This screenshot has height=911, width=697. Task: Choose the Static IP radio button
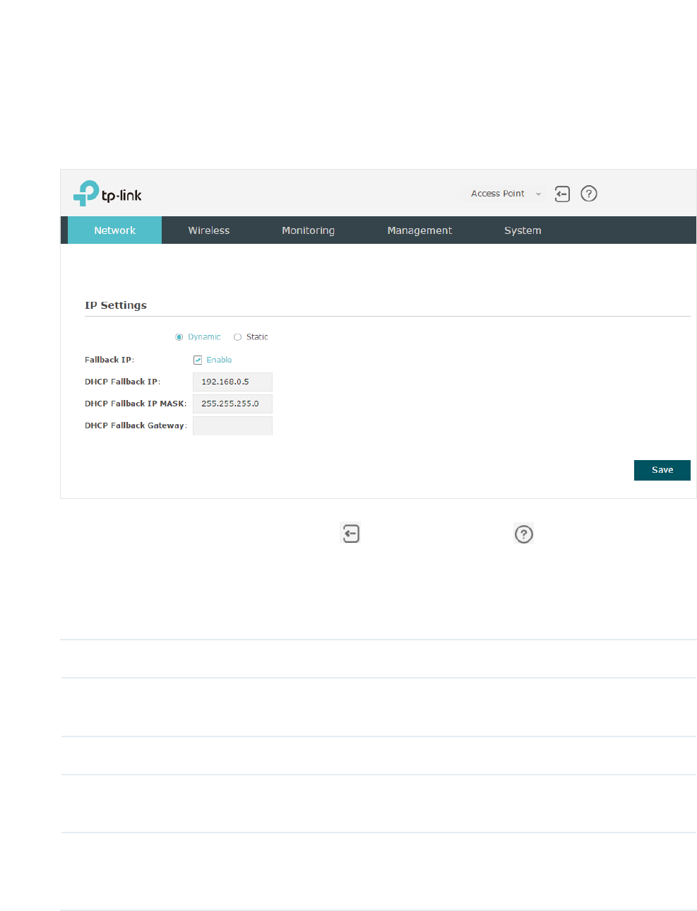click(238, 337)
